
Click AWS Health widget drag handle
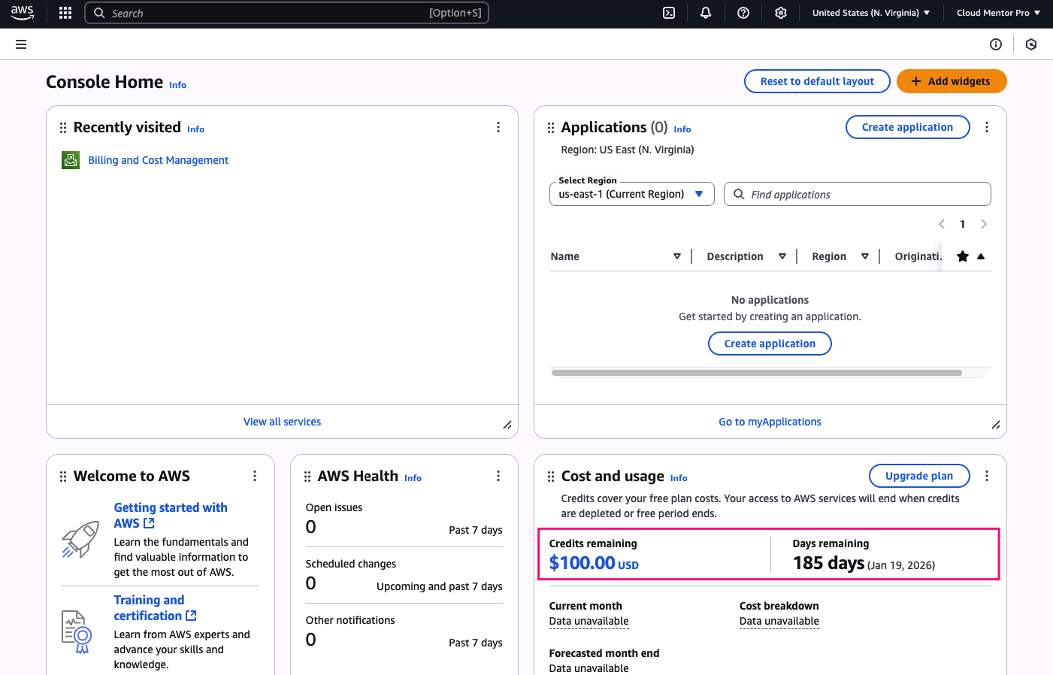(307, 477)
